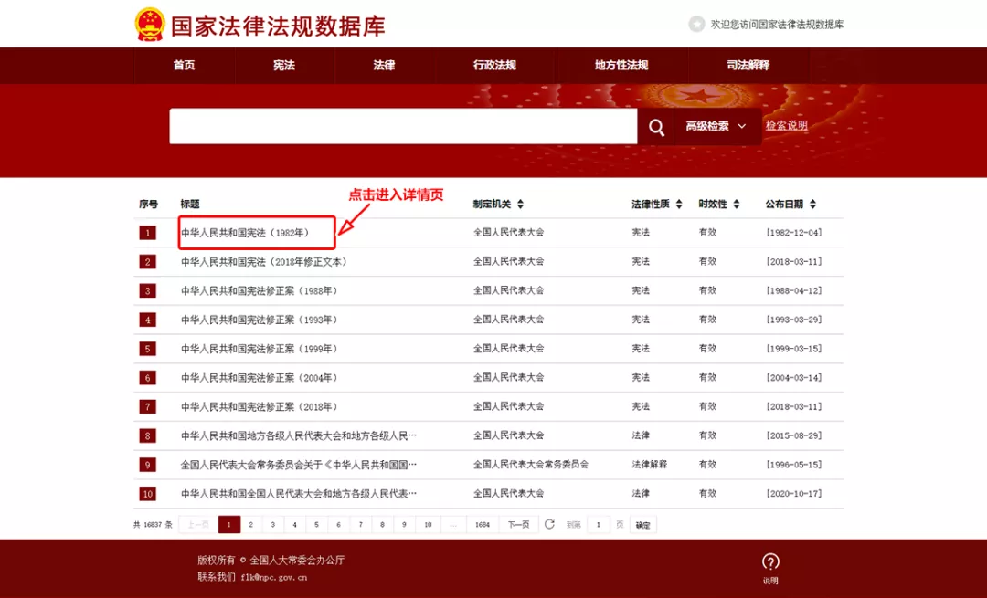Image resolution: width=987 pixels, height=598 pixels.
Task: Jump to last page 1684
Action: [482, 525]
